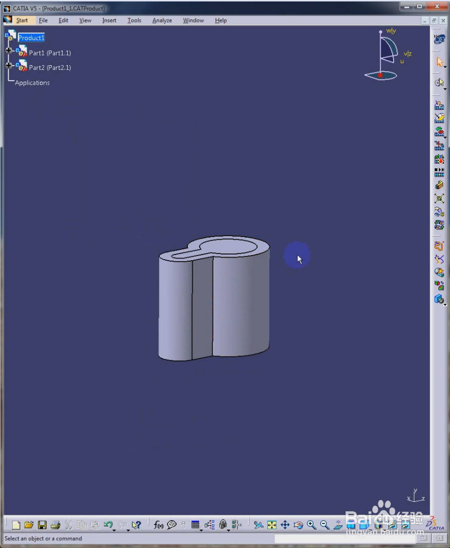Open the Edit menu
The height and width of the screenshot is (548, 450).
tap(63, 21)
